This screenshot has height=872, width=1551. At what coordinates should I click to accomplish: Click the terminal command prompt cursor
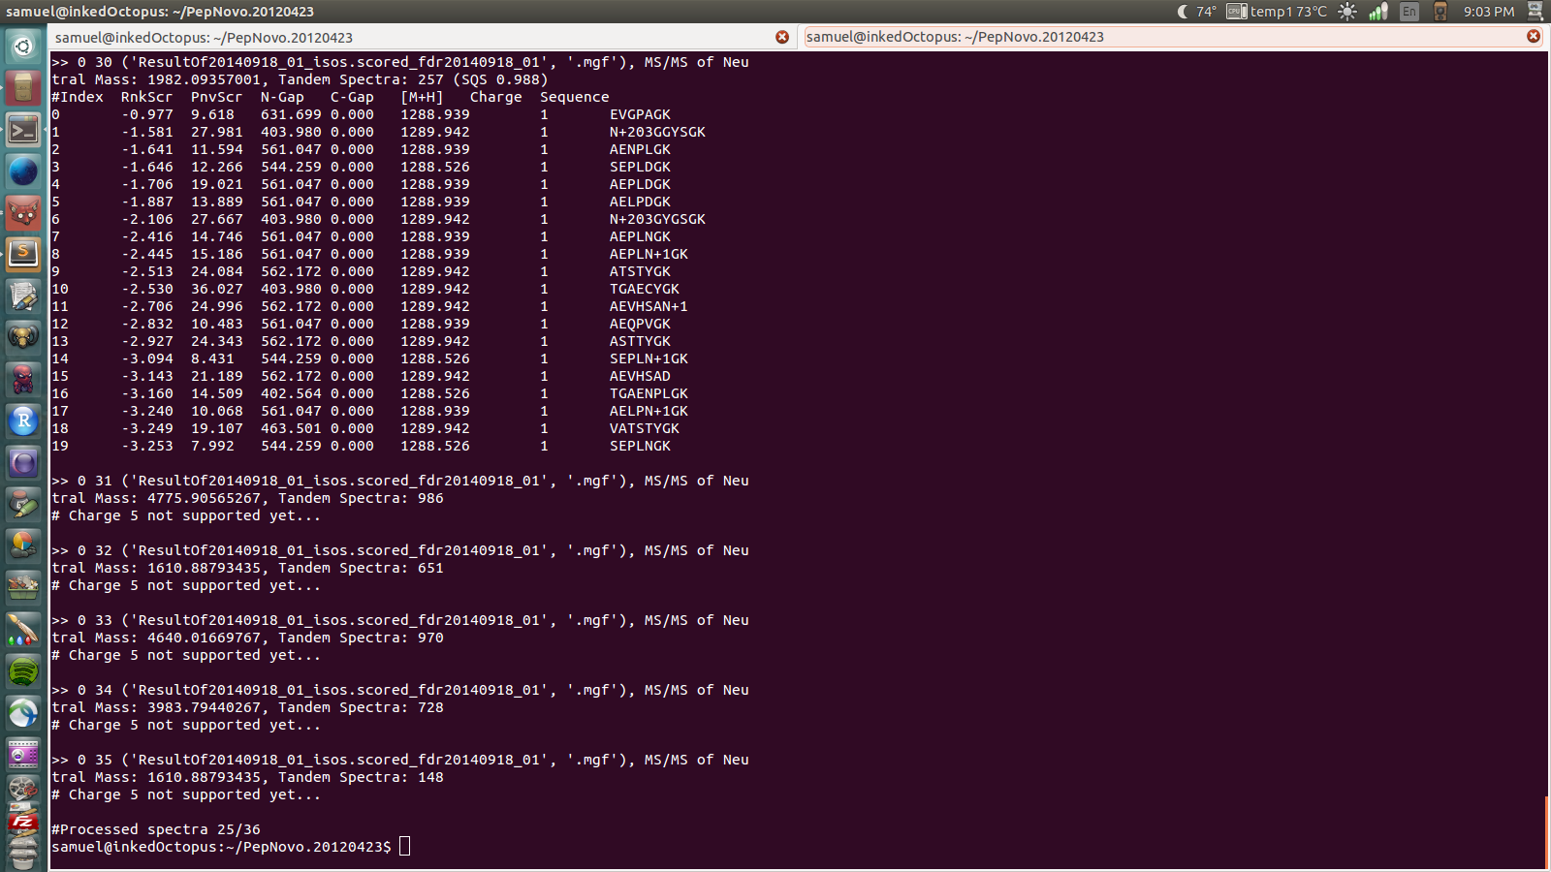coord(405,847)
